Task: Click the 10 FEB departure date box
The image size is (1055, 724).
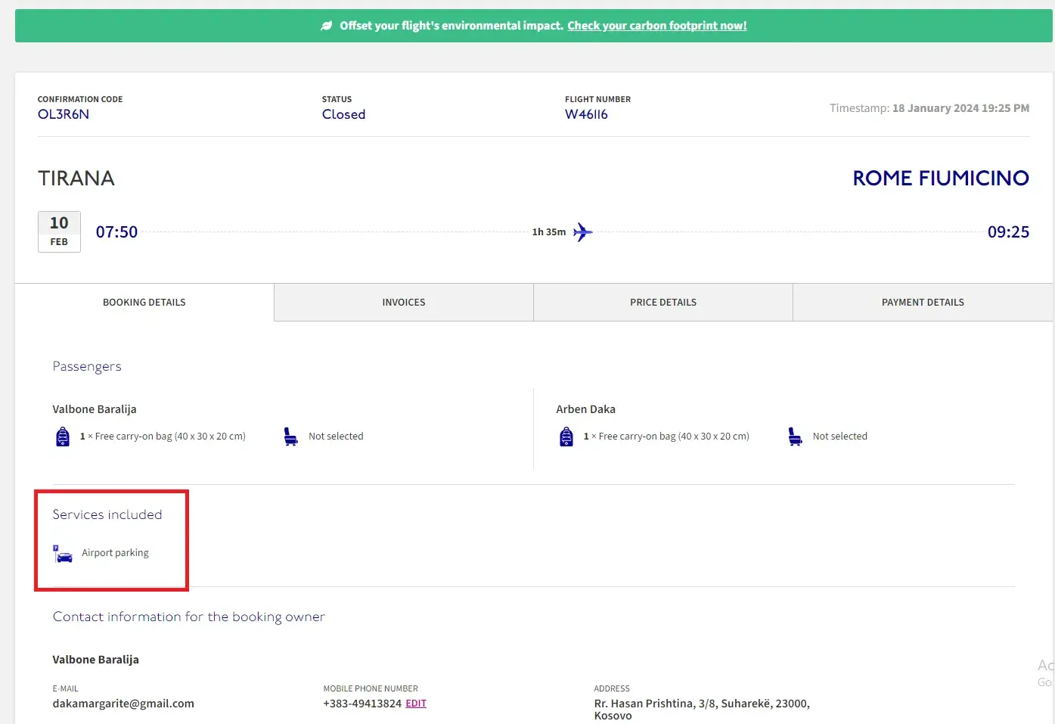Action: [59, 231]
